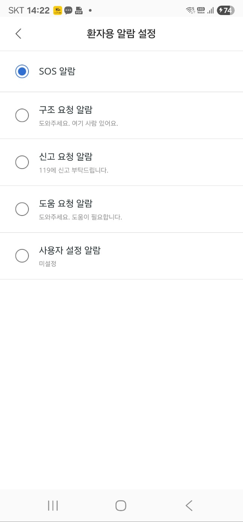Open the KakaoTalk notification icon in status bar
This screenshot has height=522, width=243.
point(57,10)
